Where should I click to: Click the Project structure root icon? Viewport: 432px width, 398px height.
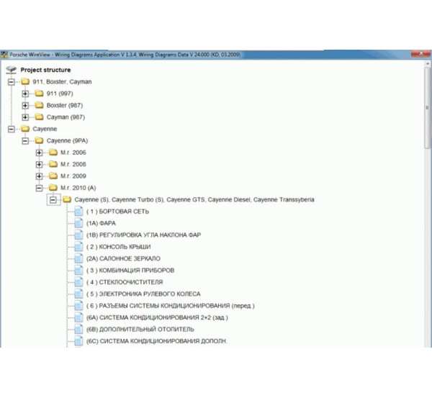point(11,70)
